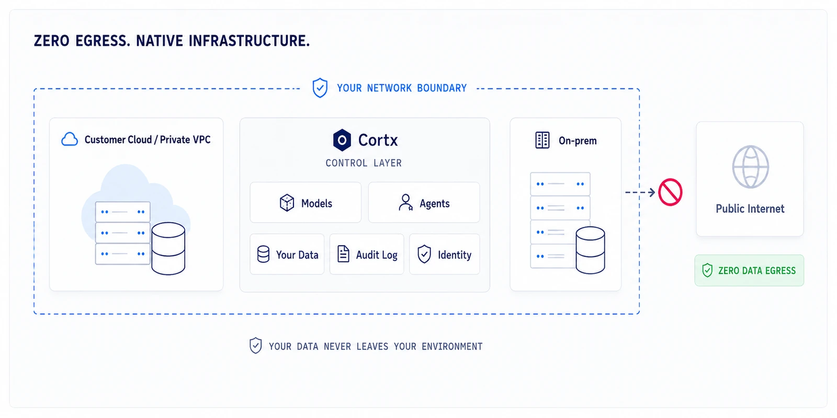The image size is (837, 418).
Task: Click the 'CONTROL LAYER' subtitle
Action: point(364,163)
